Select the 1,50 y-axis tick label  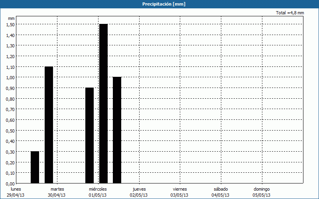tap(11, 24)
